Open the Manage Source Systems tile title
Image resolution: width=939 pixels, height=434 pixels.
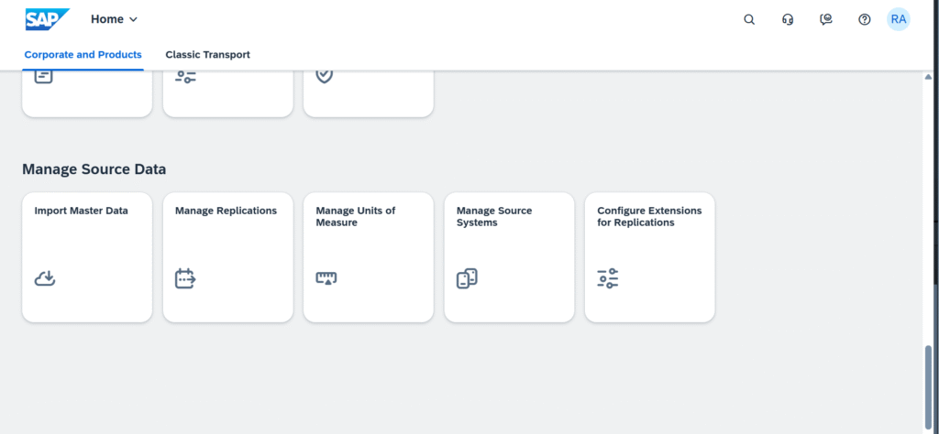(x=494, y=216)
